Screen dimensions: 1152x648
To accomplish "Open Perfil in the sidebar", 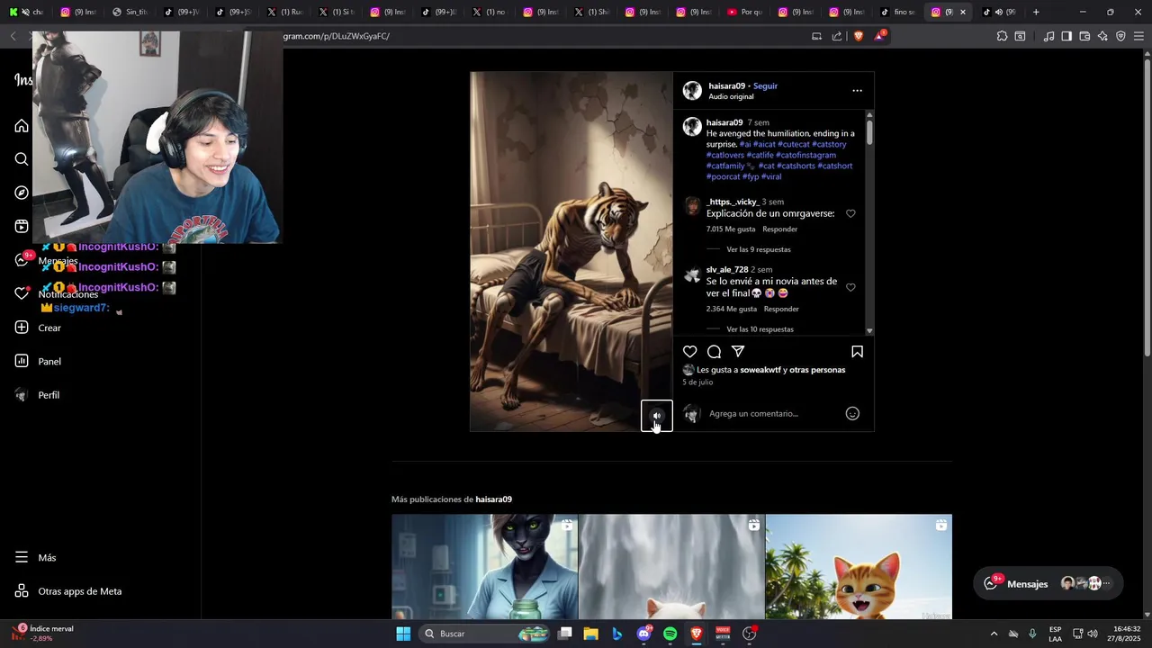I will click(x=38, y=395).
